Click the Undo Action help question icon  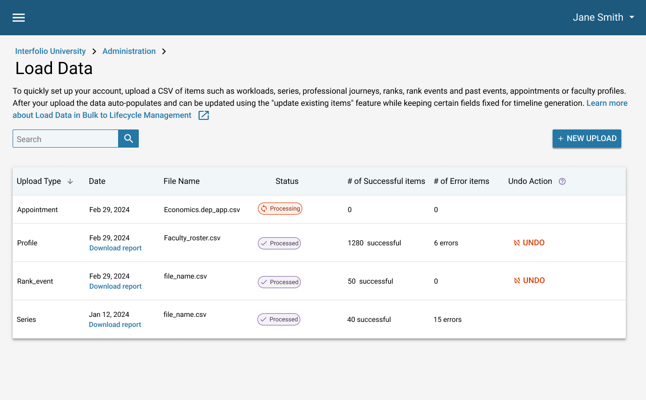[562, 181]
